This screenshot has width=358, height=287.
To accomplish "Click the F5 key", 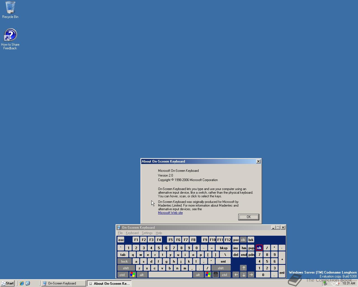I will point(171,240).
